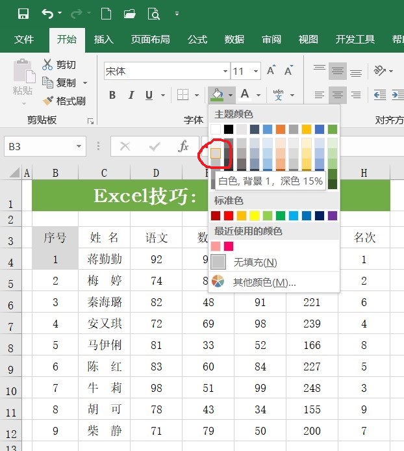Screen dimensions: 404x451
Task: Click the New blank document icon
Action: (x=106, y=14)
